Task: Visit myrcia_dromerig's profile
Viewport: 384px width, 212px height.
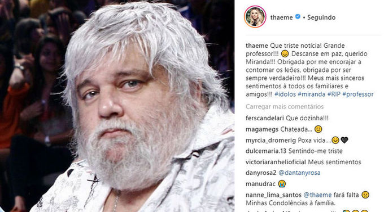Action: [270, 140]
